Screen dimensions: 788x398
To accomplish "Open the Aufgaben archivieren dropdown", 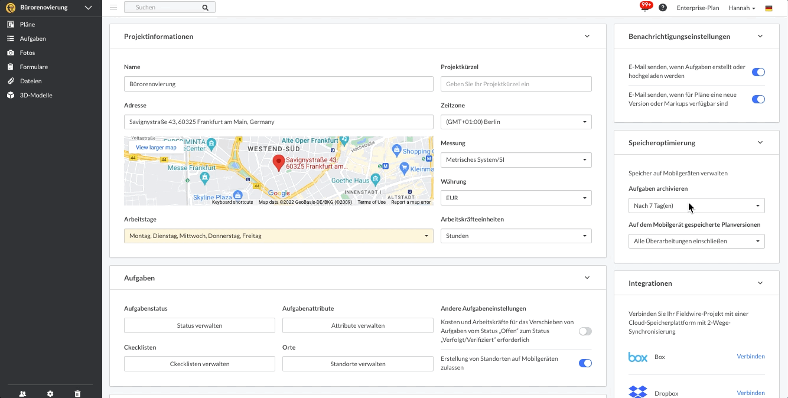I will [x=696, y=205].
